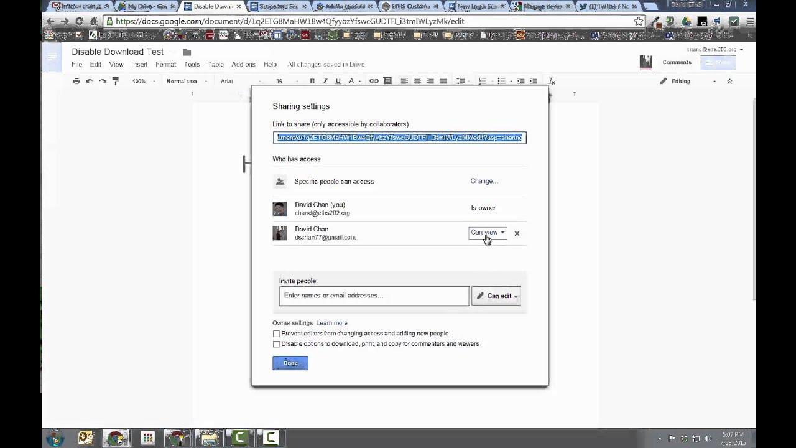Open the Insert menu
796x448 pixels.
(x=139, y=64)
